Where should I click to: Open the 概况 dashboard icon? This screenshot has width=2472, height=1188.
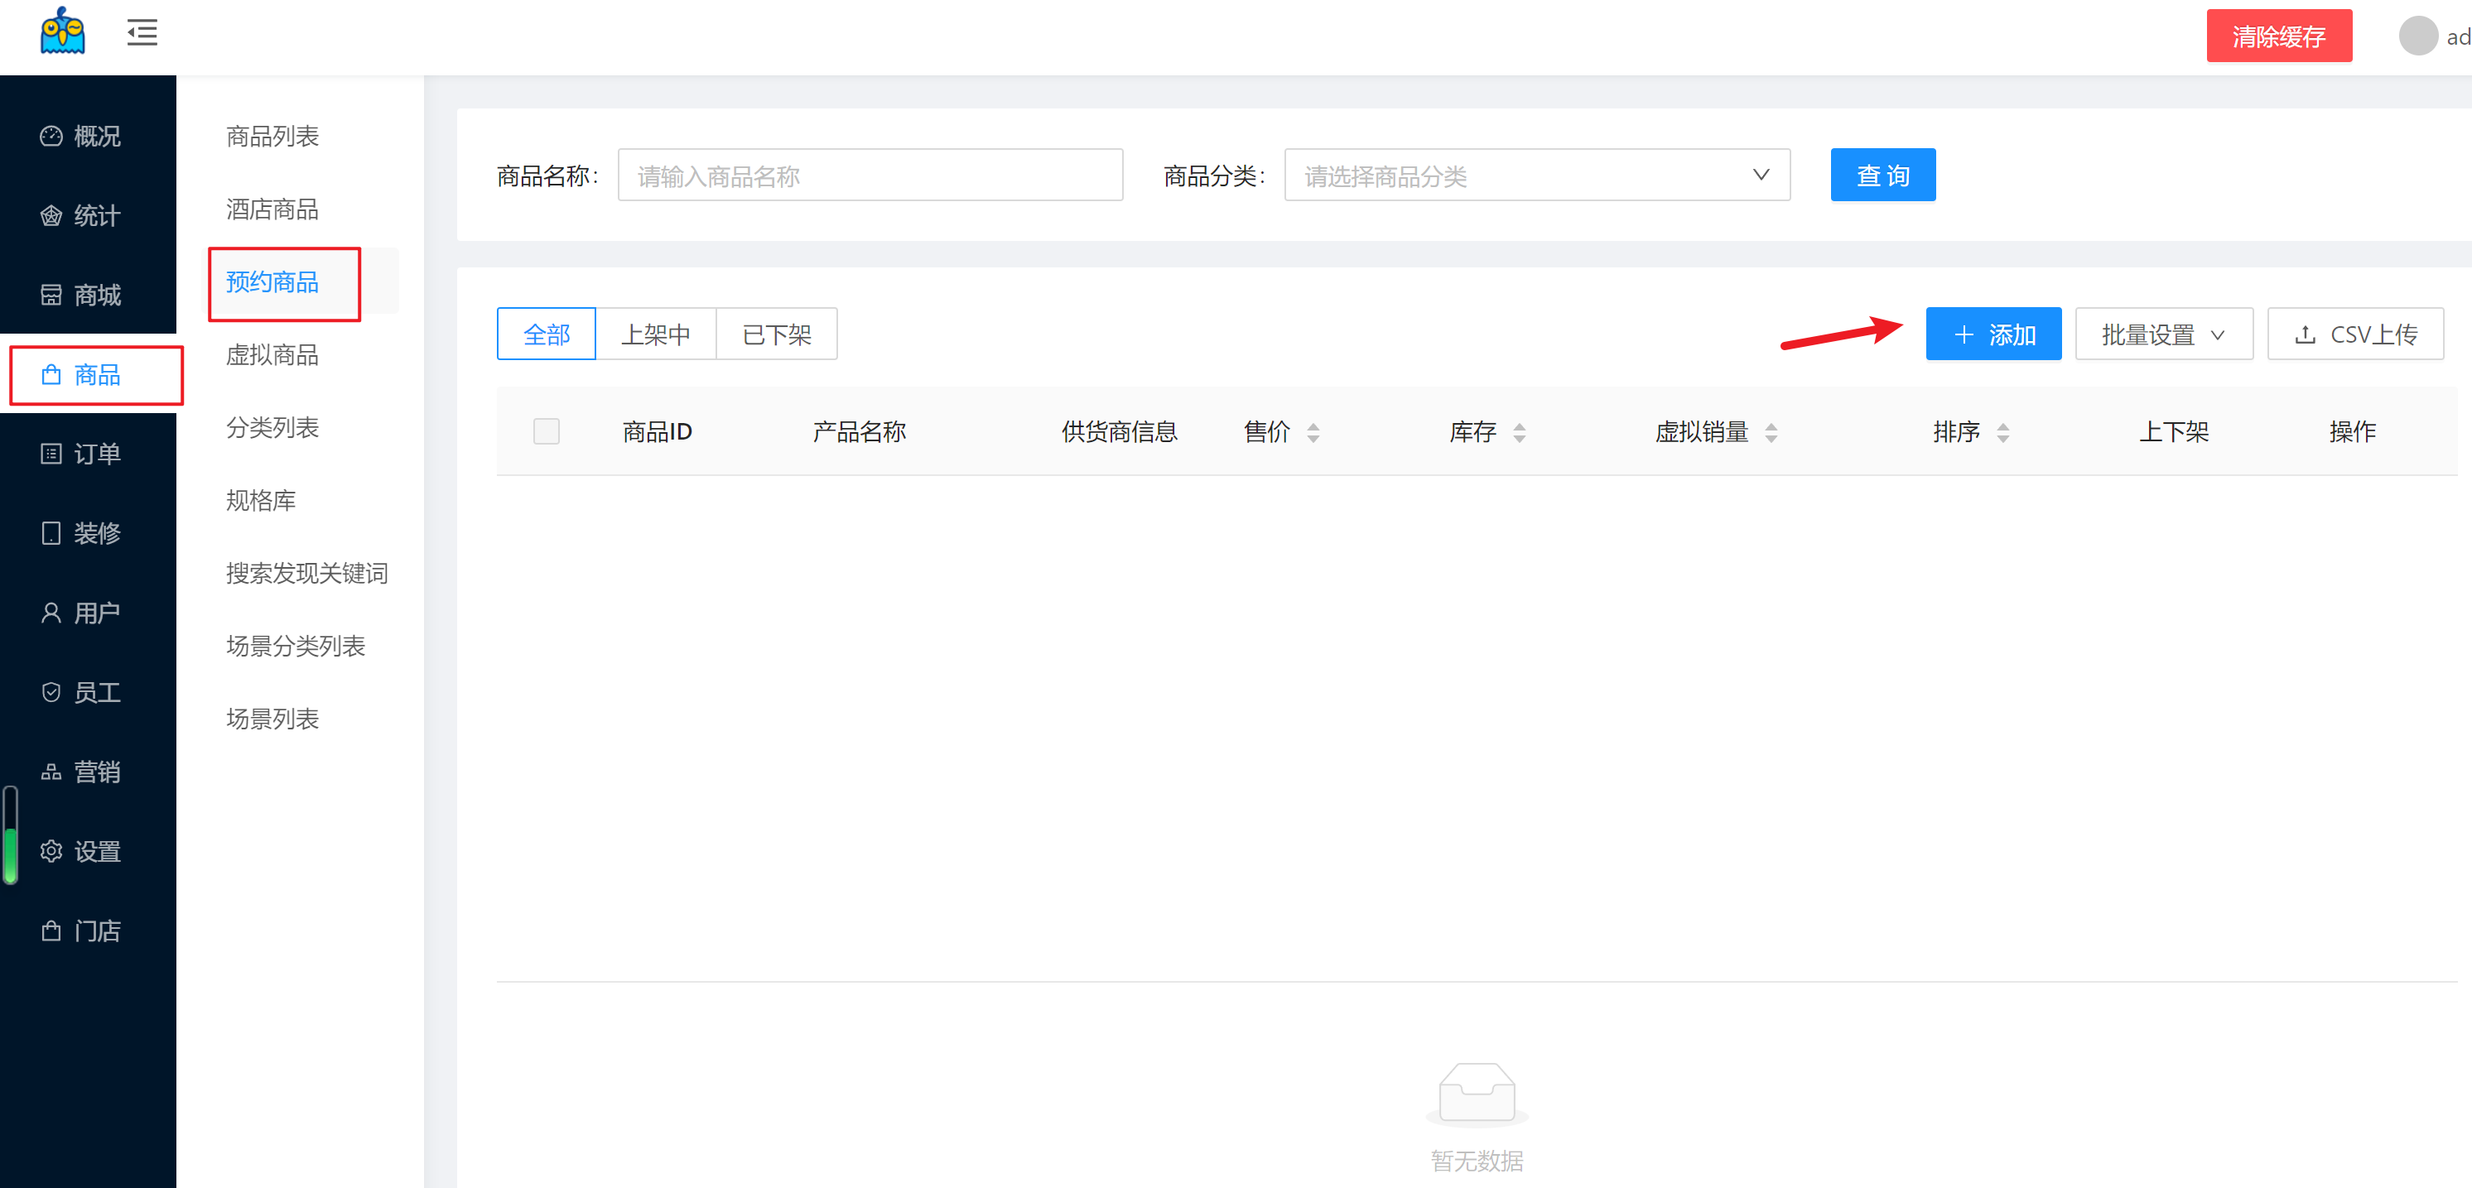click(51, 137)
